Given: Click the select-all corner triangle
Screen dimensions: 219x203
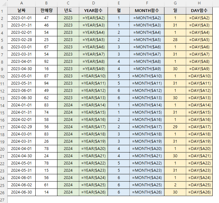Looking at the screenshot, I should [x=4, y=3].
